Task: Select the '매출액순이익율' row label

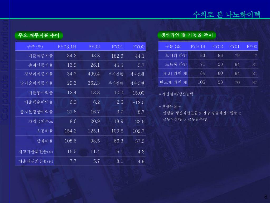Action: (38, 102)
